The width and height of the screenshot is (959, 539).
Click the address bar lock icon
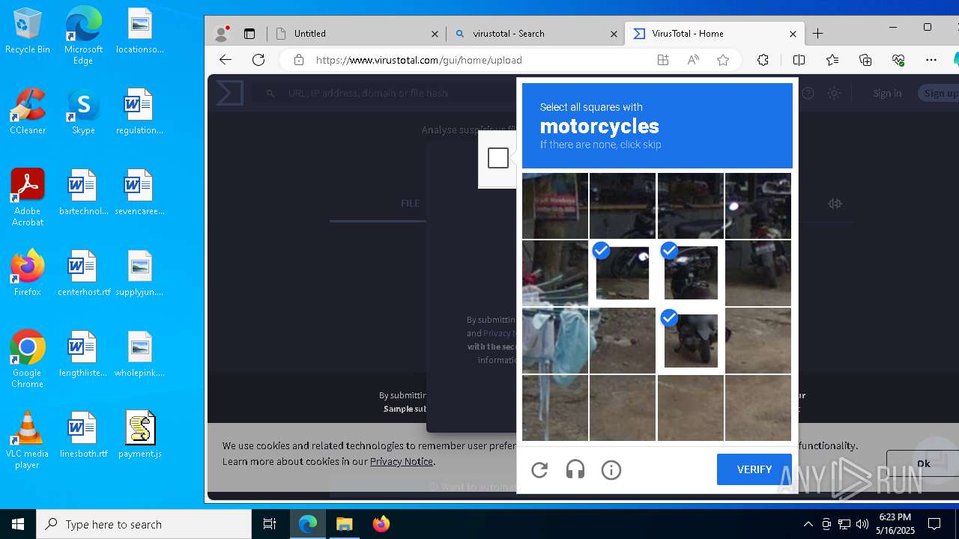coord(299,60)
